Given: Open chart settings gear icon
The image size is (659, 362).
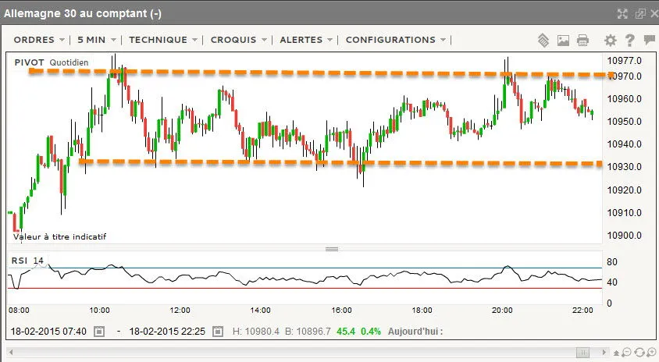Looking at the screenshot, I should coord(611,41).
